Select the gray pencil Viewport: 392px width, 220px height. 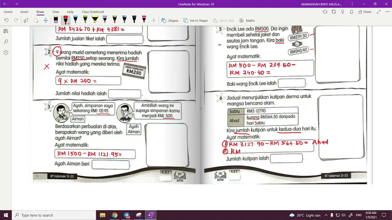(x=105, y=20)
